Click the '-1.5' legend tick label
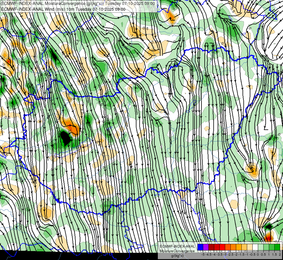The image size is (283, 260). pyautogui.click(x=241, y=255)
